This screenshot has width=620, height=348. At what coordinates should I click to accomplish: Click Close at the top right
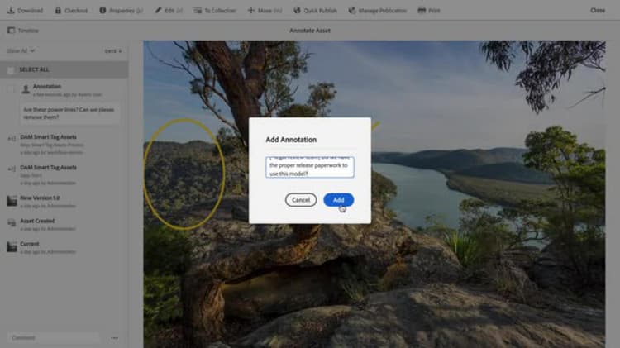point(598,10)
